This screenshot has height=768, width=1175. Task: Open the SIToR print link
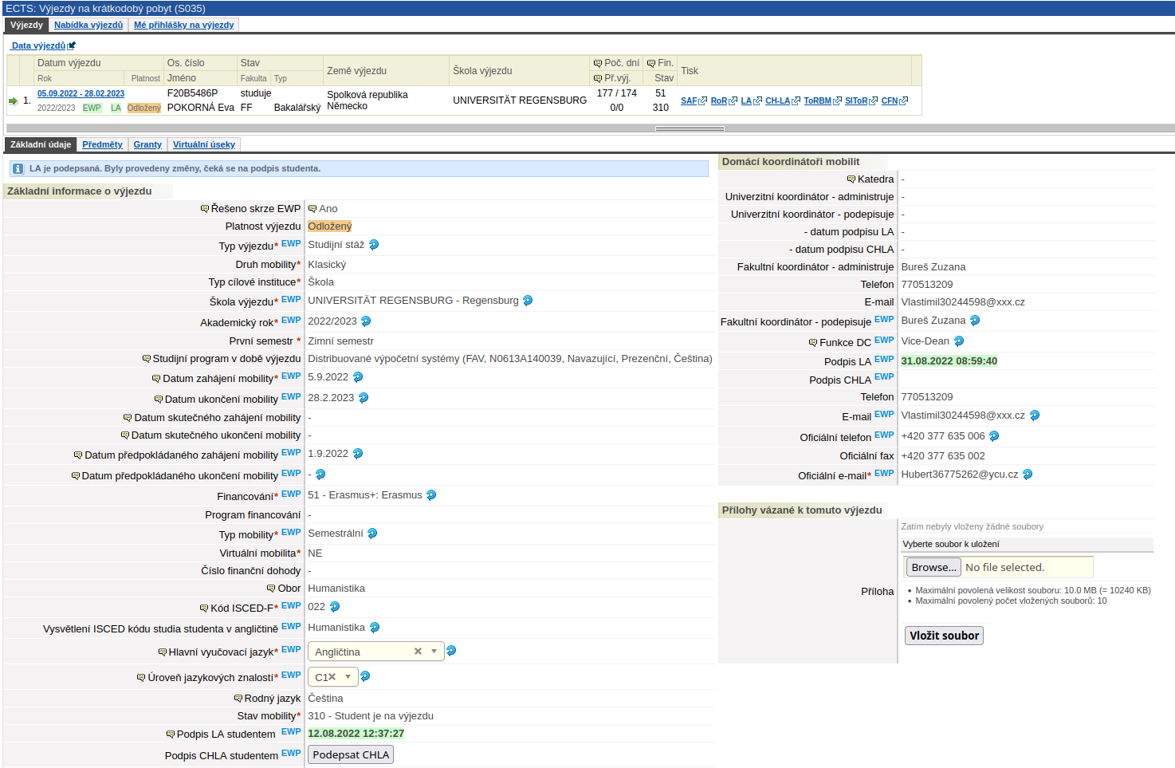pyautogui.click(x=856, y=101)
